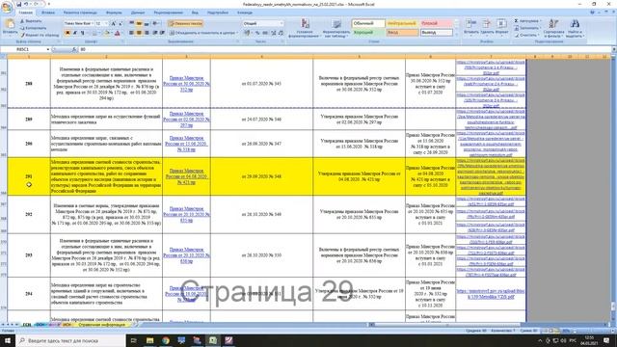Switch to the Вставка ribbon tab
Image resolution: width=617 pixels, height=347 pixels.
click(48, 13)
